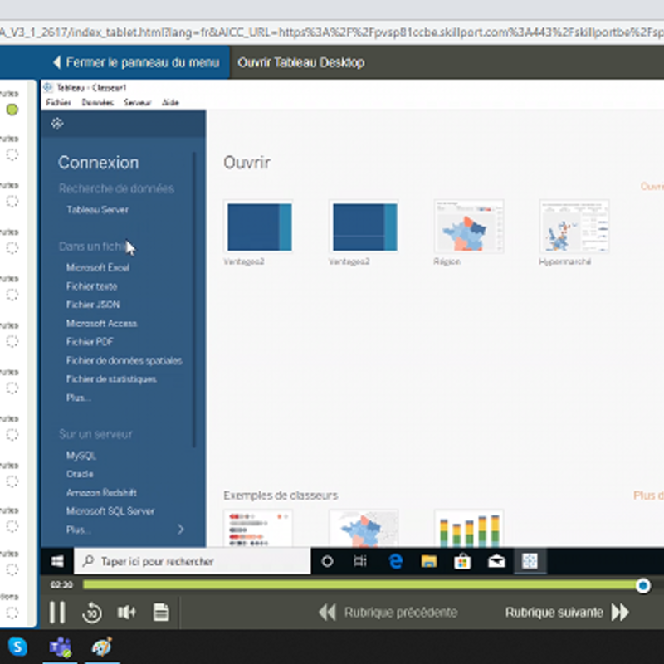The width and height of the screenshot is (664, 664).
Task: Open the Windows Start menu in the video
Action: pyautogui.click(x=57, y=562)
